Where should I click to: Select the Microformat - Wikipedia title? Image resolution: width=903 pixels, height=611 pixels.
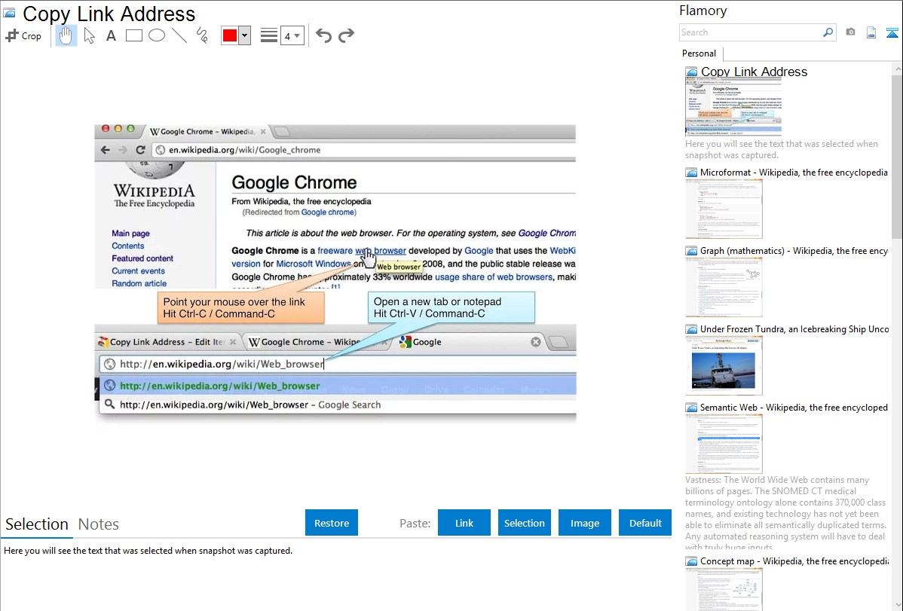pos(794,173)
